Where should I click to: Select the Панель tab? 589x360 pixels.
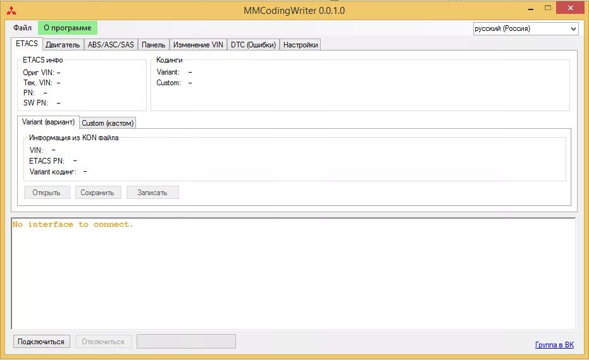tap(153, 45)
